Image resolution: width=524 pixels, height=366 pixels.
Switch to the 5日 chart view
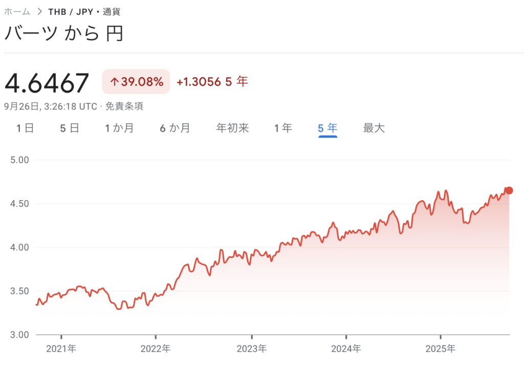click(x=69, y=128)
